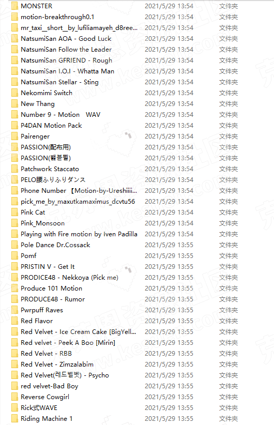
Task: Click the folder icon beside New Thang
Action: click(14, 104)
